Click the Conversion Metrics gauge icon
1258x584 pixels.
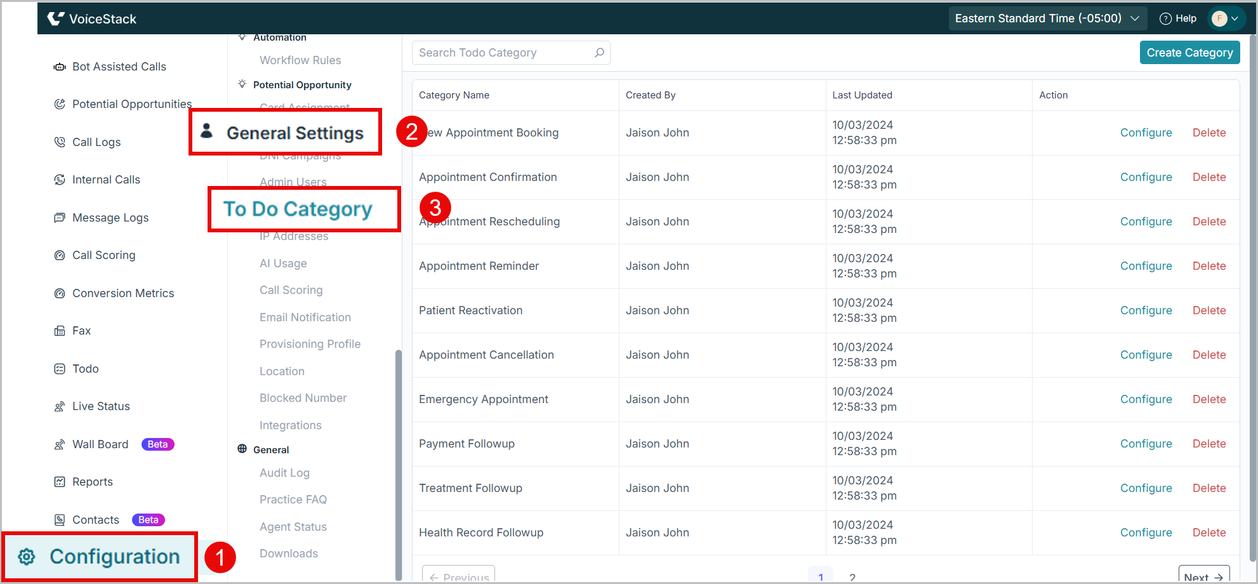(x=60, y=293)
